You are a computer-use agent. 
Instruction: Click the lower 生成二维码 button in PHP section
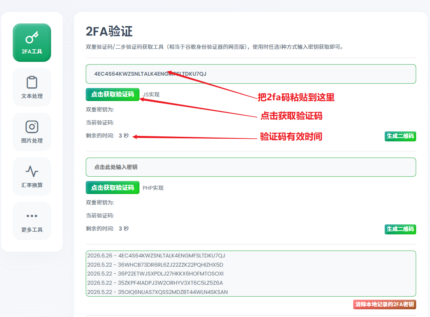point(400,229)
